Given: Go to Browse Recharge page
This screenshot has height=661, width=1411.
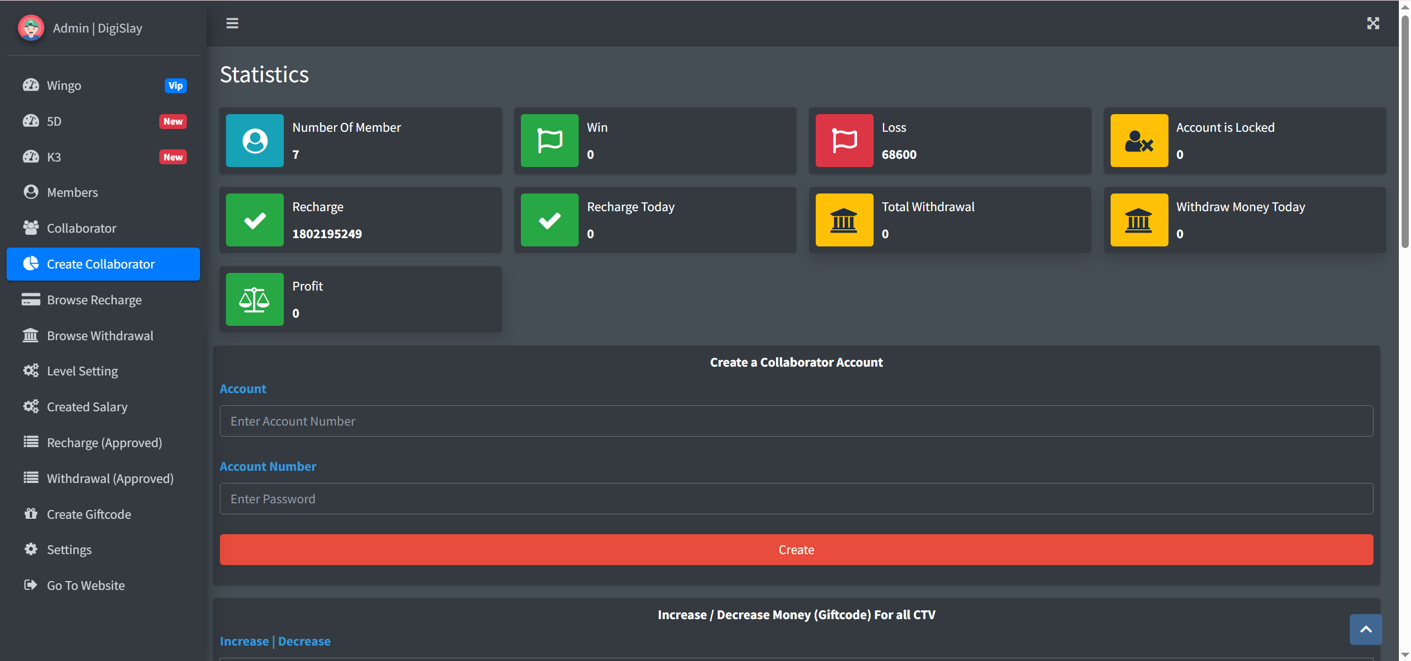Looking at the screenshot, I should [94, 300].
